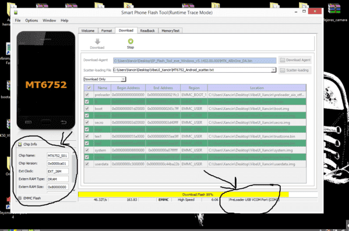Click the Extern RAM Type field DRAM
This screenshot has width=349, height=231.
click(58, 179)
